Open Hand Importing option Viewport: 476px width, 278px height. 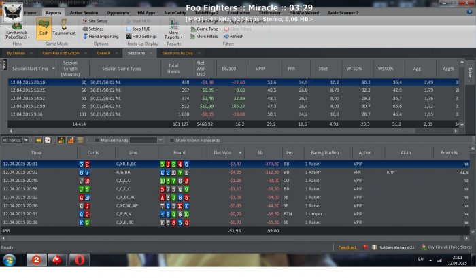[101, 36]
